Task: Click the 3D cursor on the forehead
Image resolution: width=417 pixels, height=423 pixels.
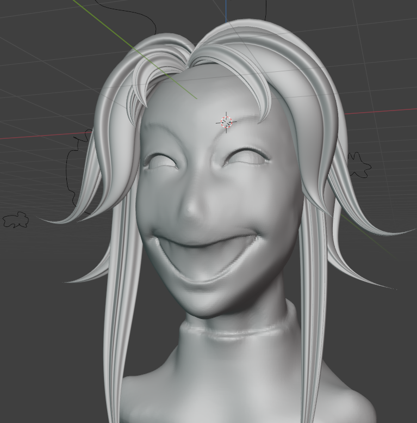Action: coord(226,122)
